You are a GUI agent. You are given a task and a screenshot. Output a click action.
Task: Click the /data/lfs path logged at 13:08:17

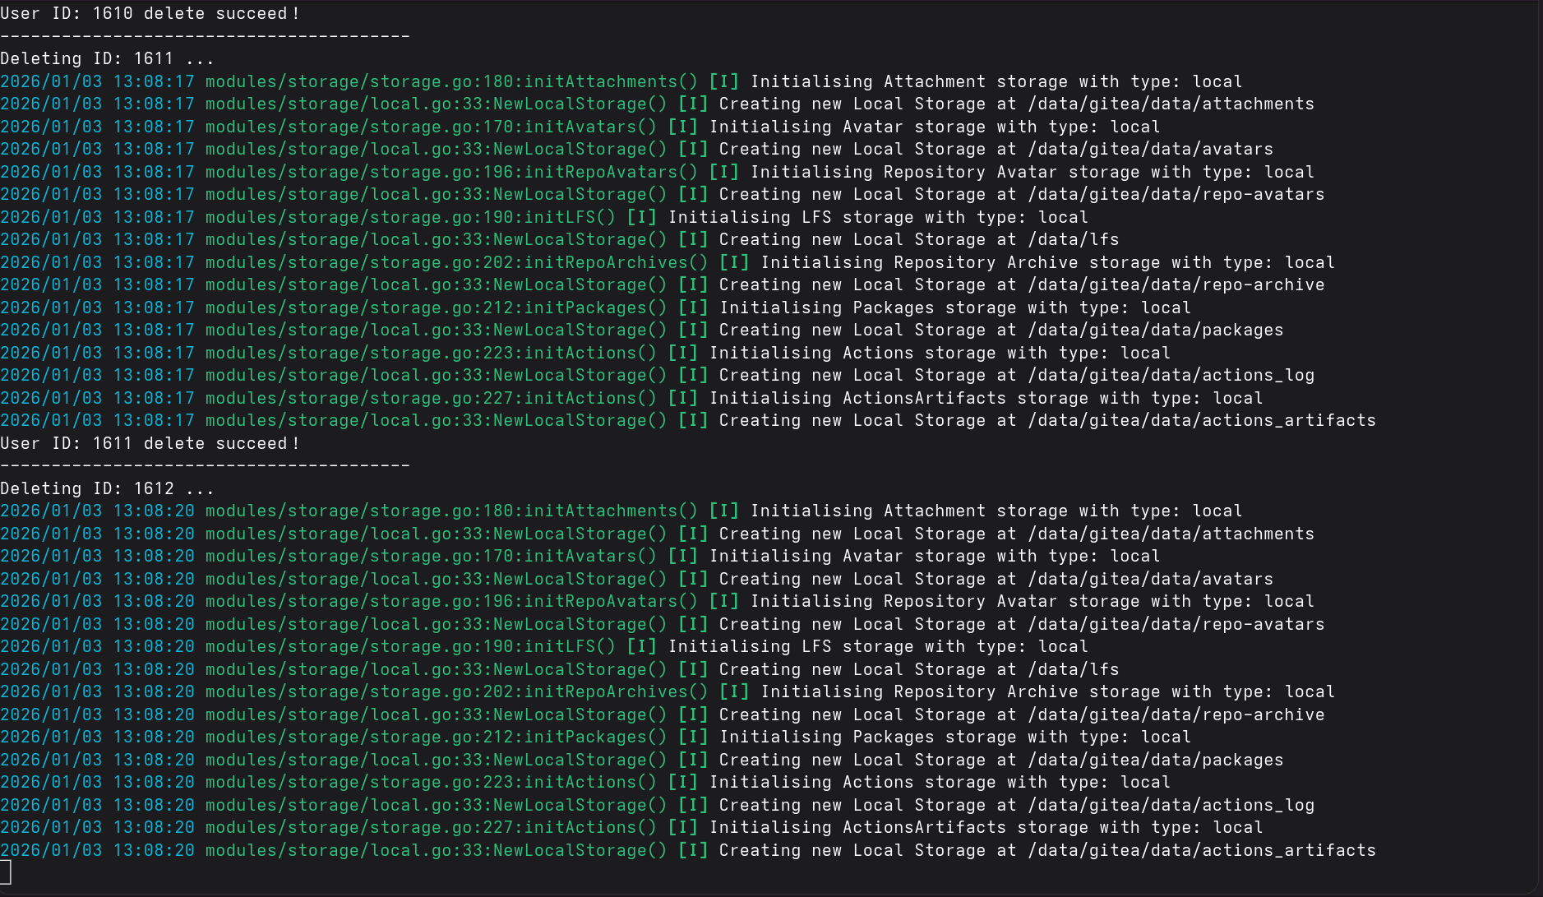pos(1073,240)
